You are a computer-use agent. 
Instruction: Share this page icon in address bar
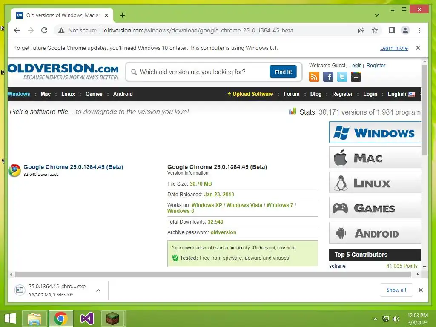point(361,30)
